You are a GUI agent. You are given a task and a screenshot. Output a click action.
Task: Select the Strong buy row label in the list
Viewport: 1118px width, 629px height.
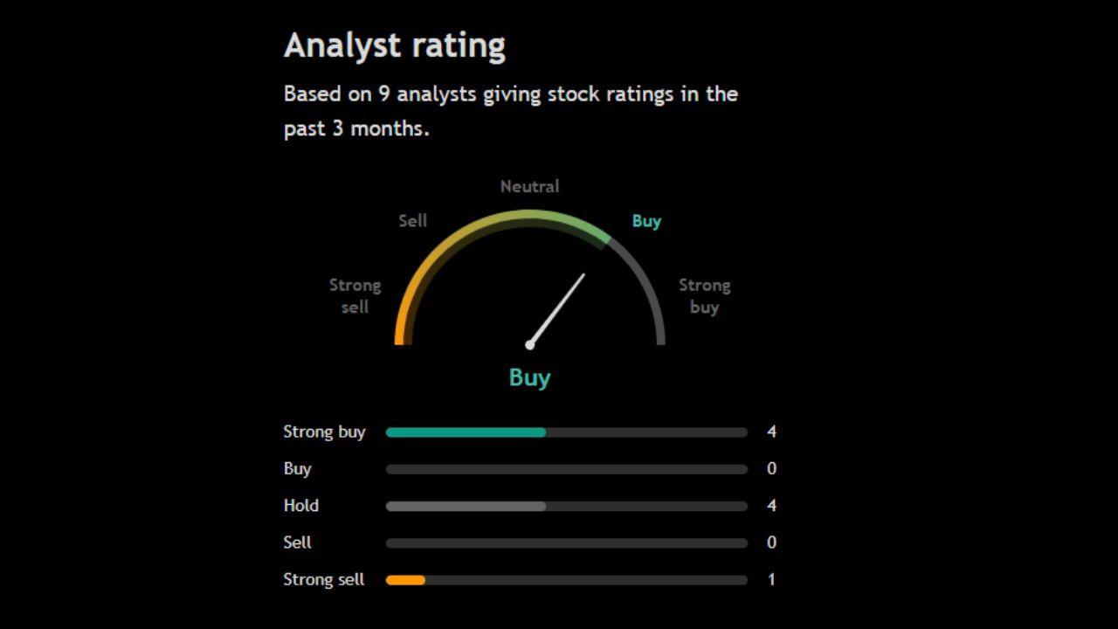point(324,432)
